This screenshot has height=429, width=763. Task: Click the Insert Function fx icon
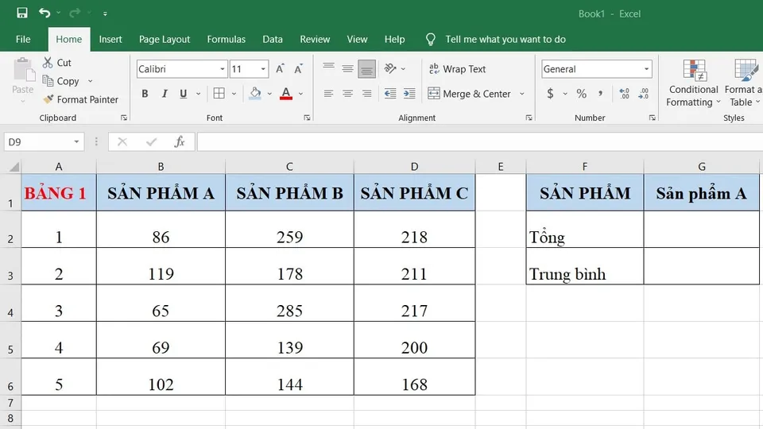[180, 141]
